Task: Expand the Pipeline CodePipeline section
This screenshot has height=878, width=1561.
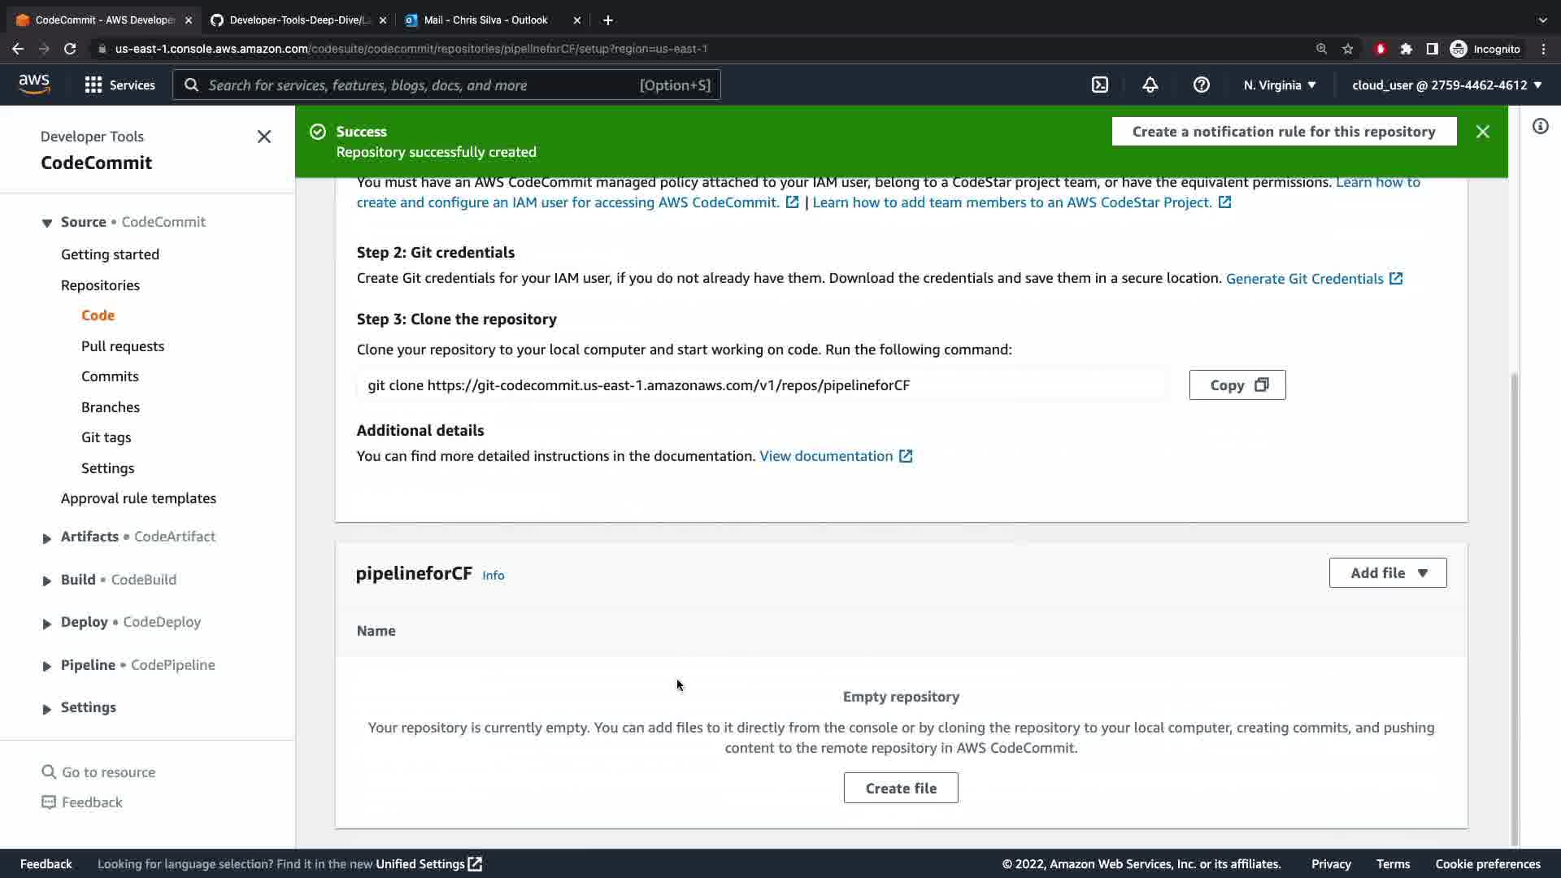Action: coord(47,666)
